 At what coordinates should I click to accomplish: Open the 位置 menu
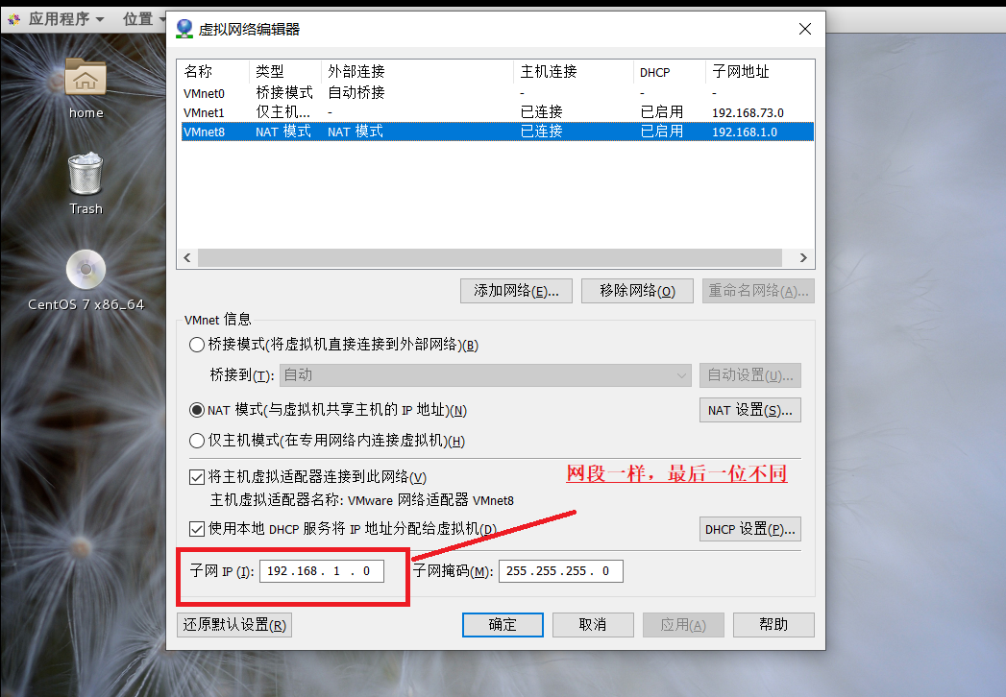coord(143,19)
